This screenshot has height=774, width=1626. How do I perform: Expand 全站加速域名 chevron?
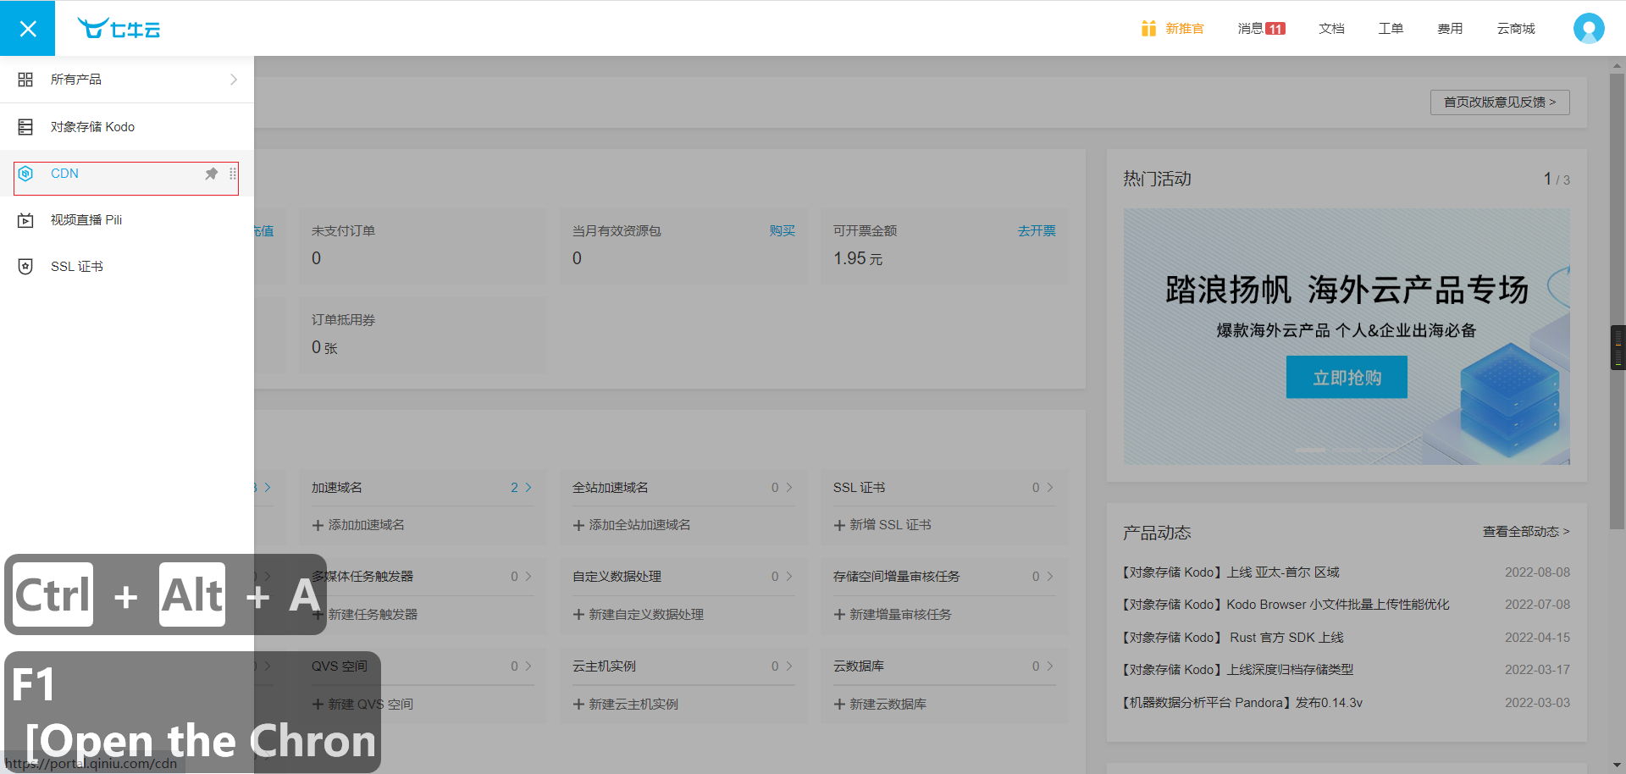(x=789, y=488)
